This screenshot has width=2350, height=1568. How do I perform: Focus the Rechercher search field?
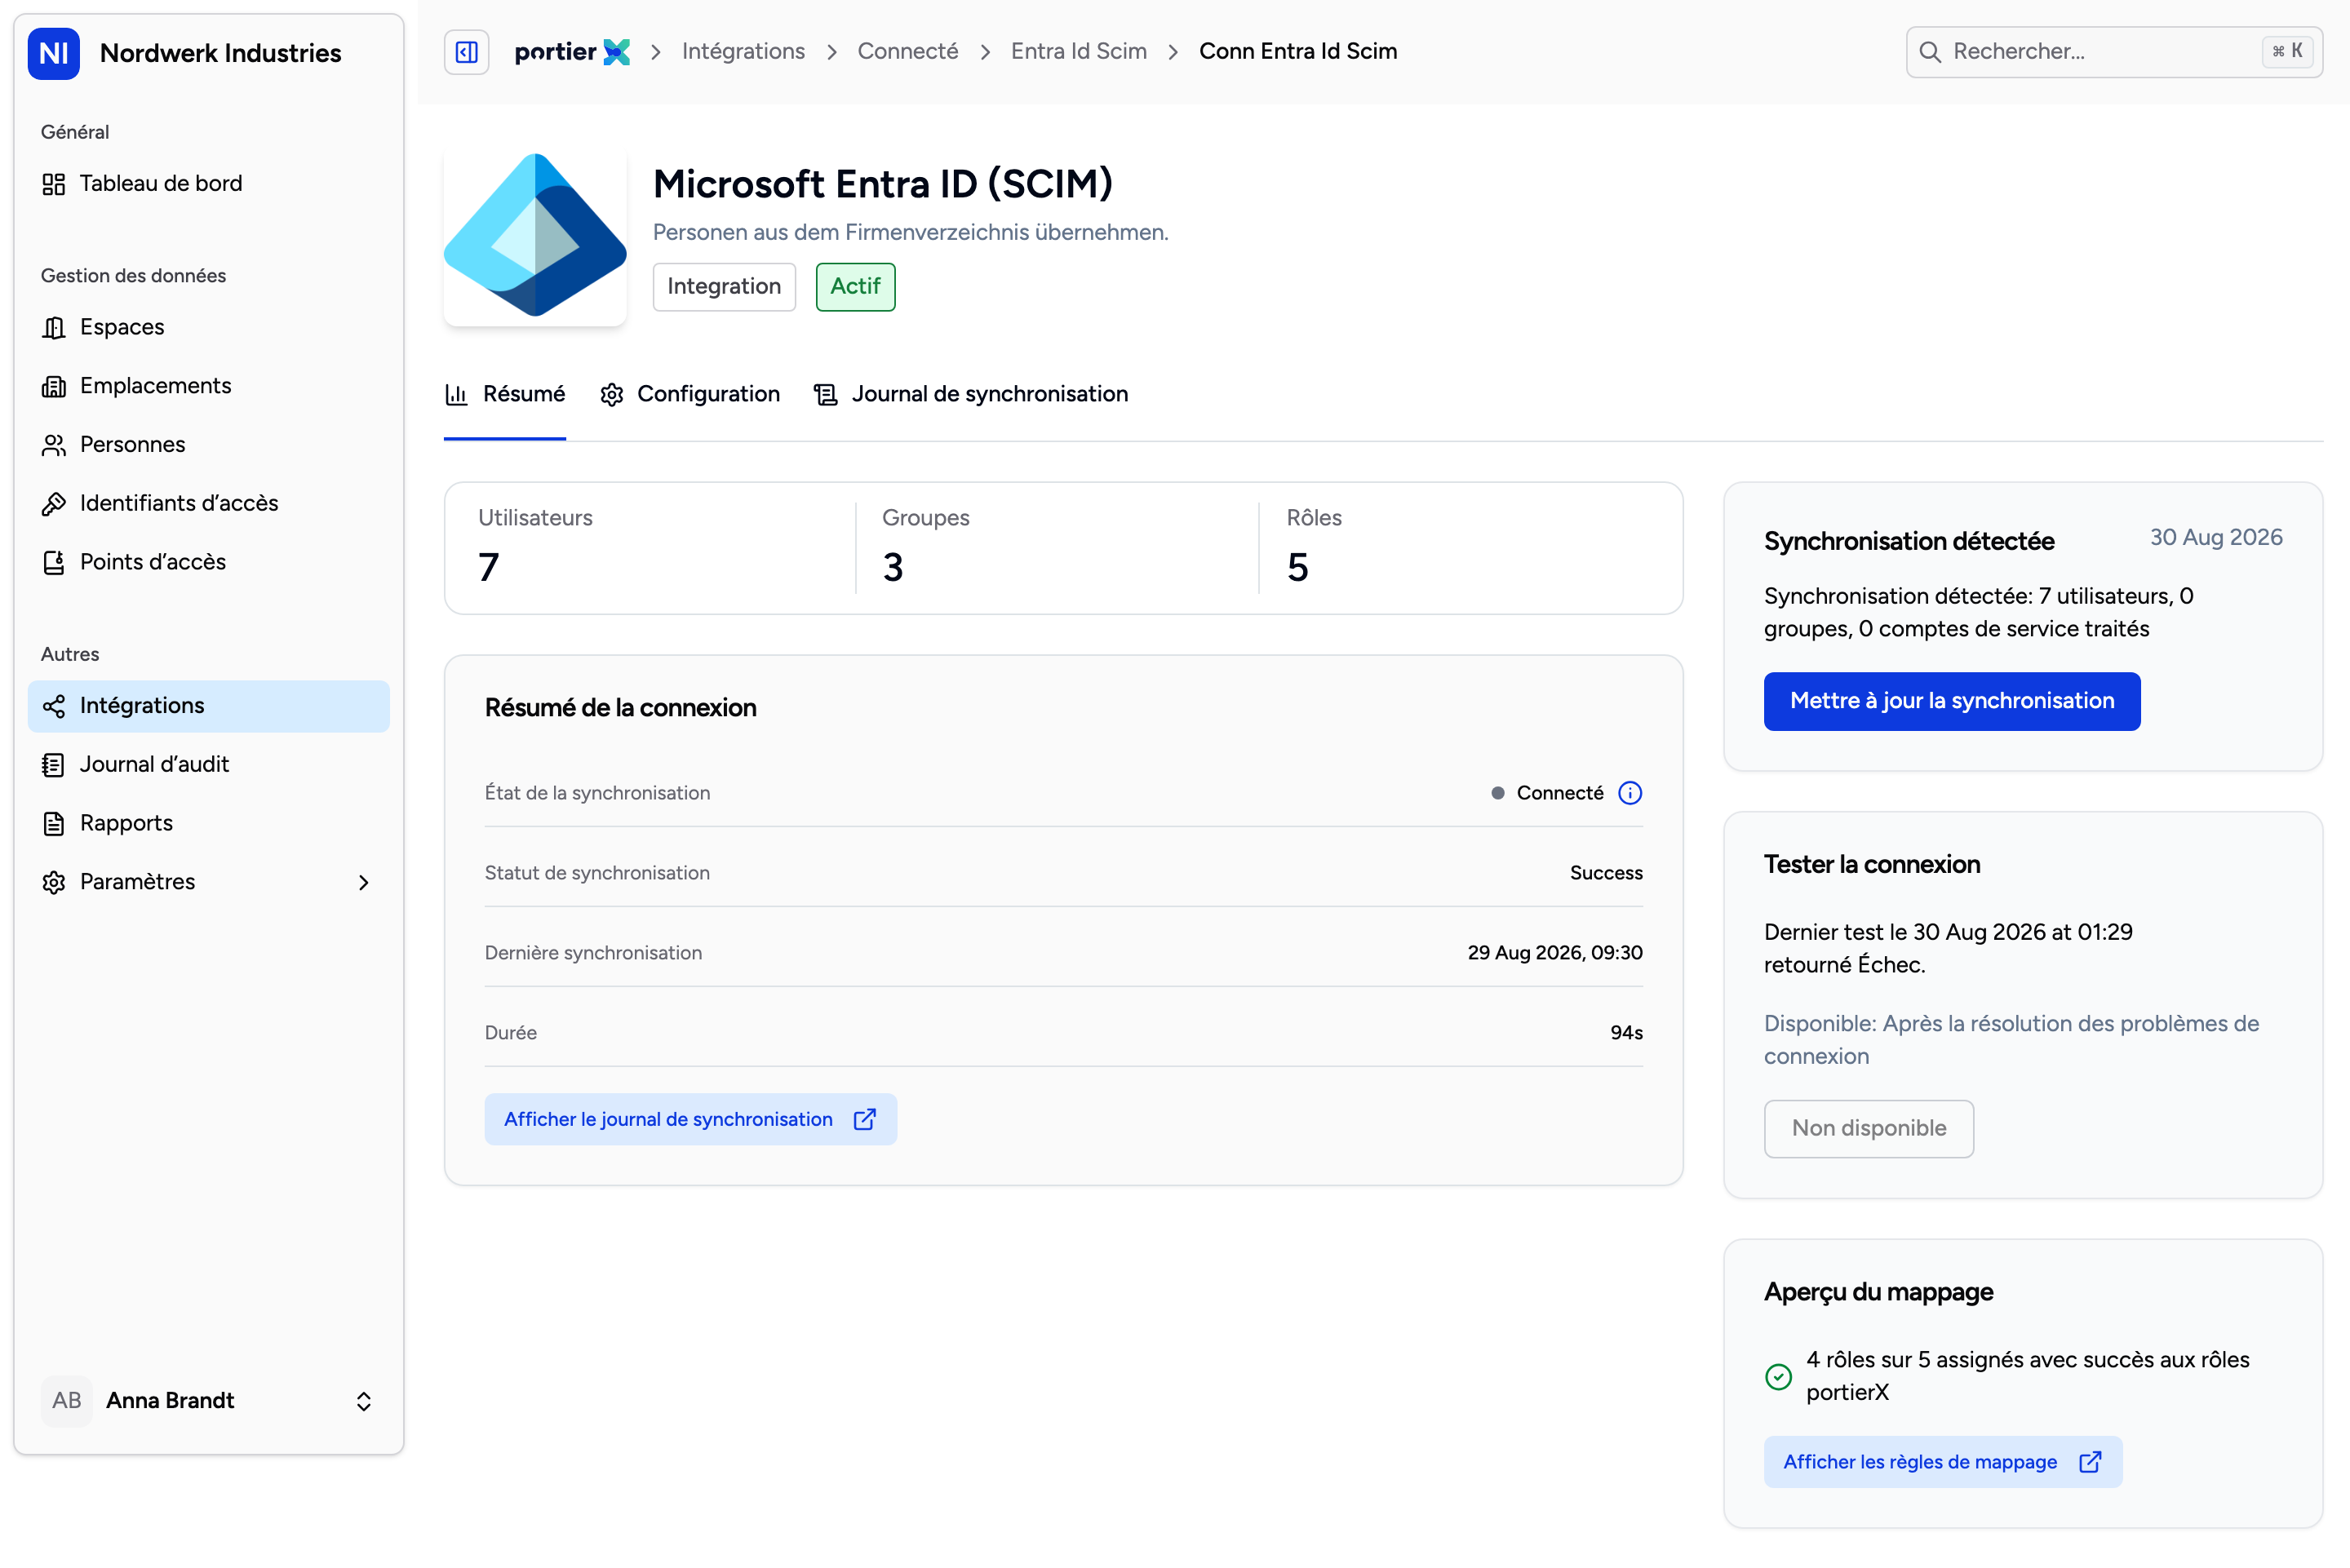pos(2113,52)
